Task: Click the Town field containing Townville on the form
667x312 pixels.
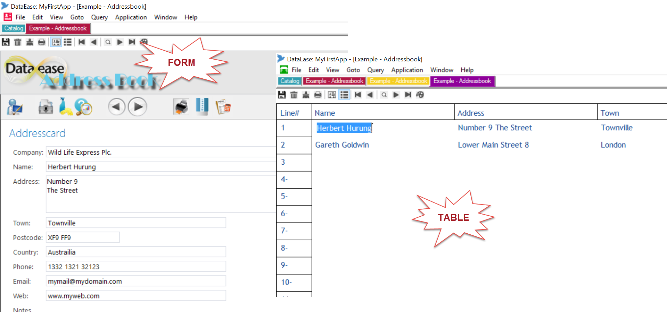Action: coord(136,223)
